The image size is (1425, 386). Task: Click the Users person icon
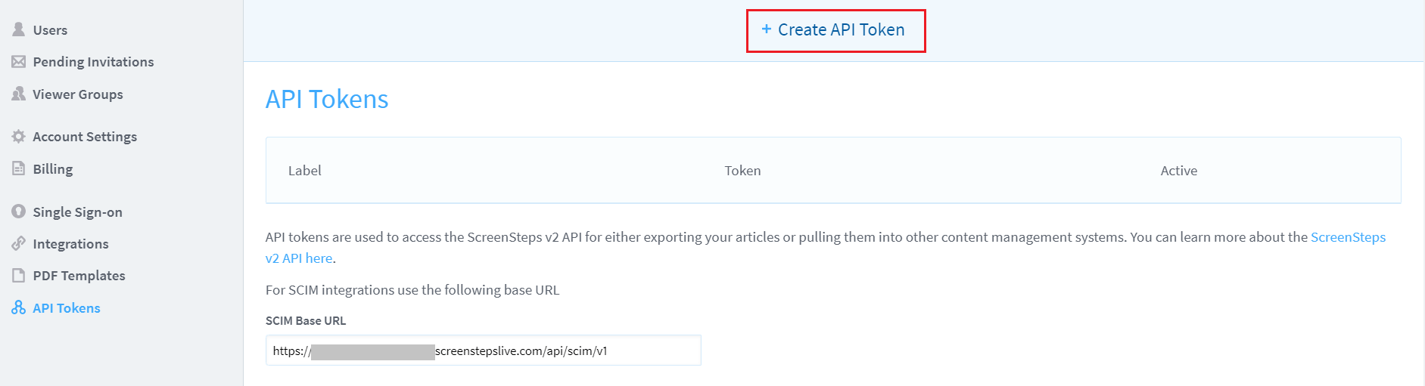[x=19, y=29]
